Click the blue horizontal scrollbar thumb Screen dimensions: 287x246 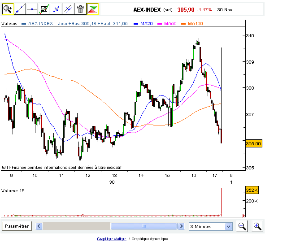(144, 226)
